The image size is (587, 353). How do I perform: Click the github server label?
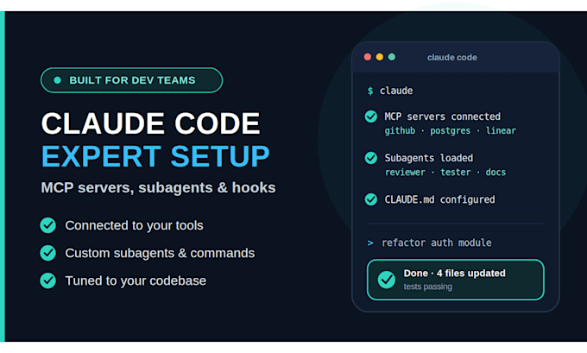[x=400, y=130]
